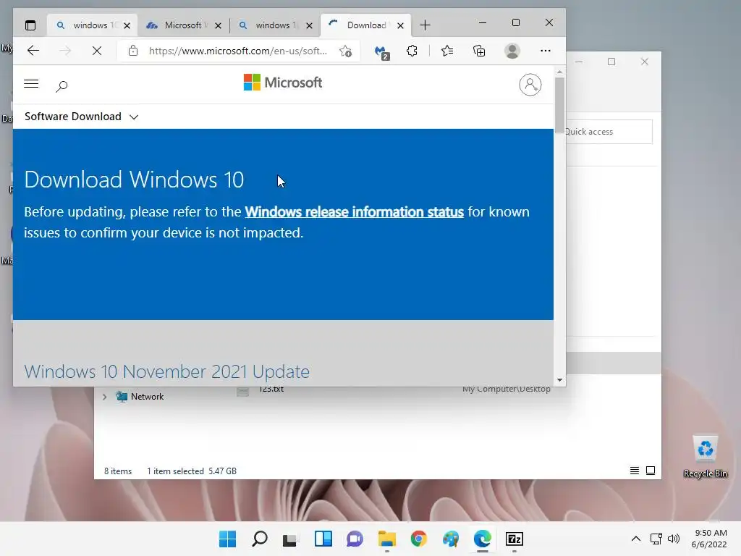Open Edge tab actions menu icon

pos(30,25)
